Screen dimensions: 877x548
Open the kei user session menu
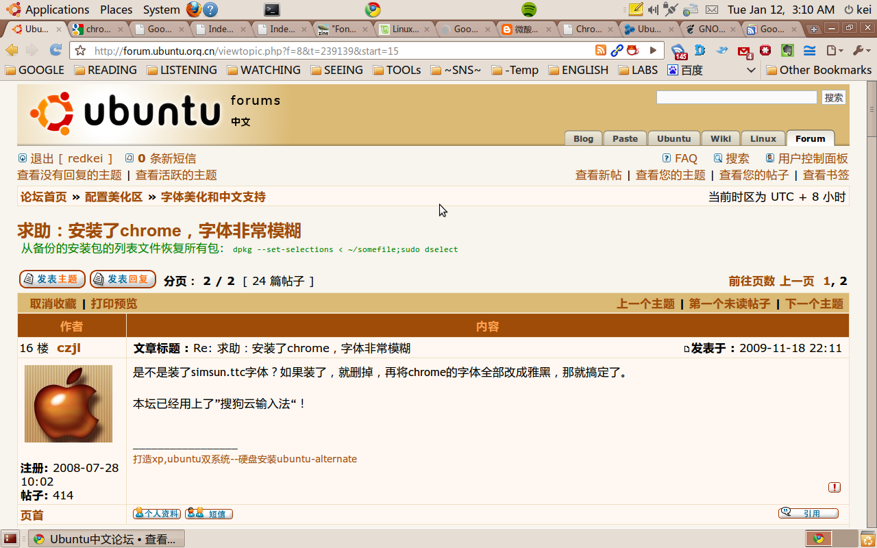[858, 10]
